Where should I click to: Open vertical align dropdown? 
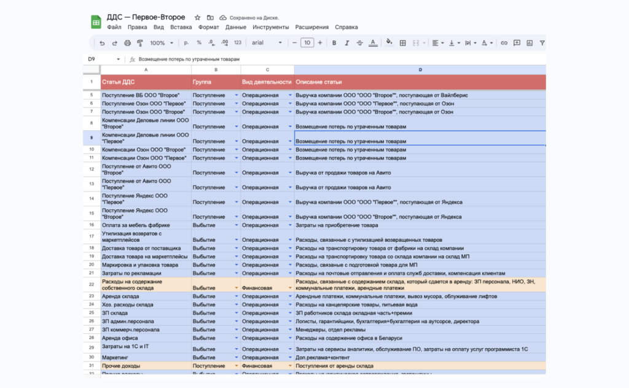pyautogui.click(x=454, y=43)
